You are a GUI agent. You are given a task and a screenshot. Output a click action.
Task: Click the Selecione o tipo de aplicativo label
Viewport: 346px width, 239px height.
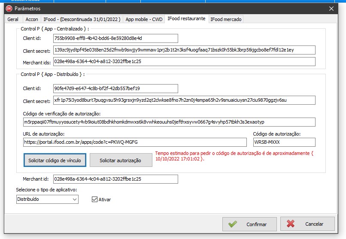coord(46,190)
